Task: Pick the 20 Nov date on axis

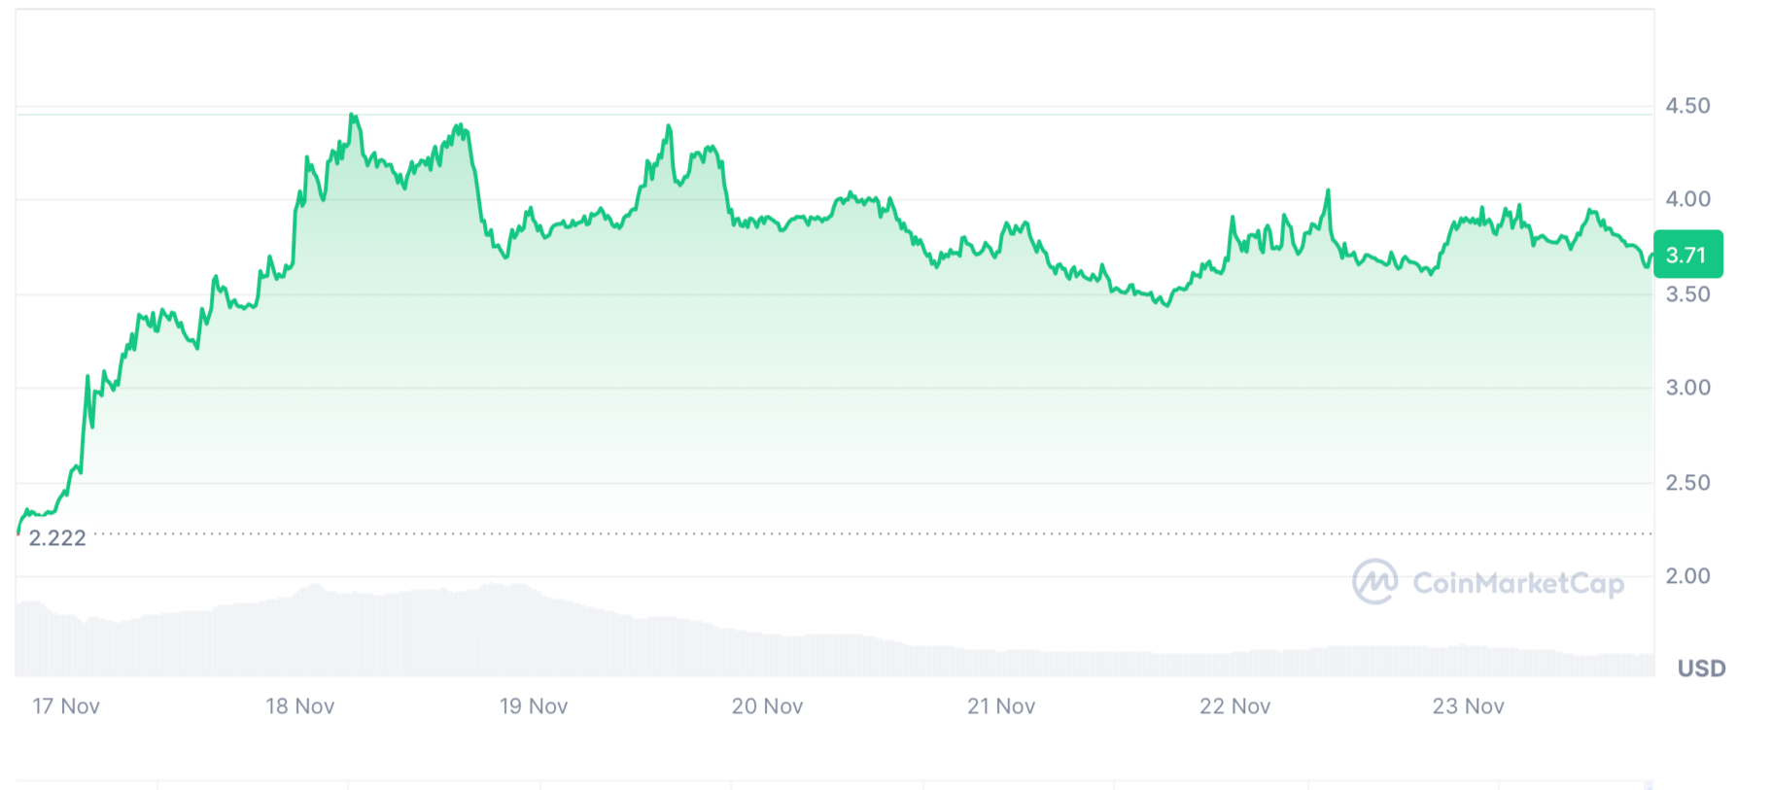Action: click(x=767, y=706)
